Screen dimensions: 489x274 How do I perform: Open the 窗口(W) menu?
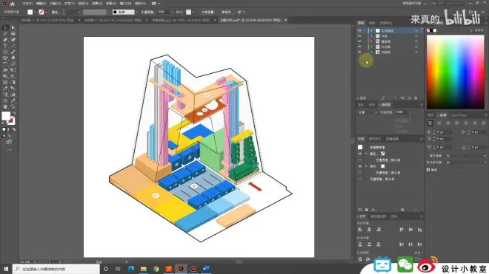[x=126, y=4]
